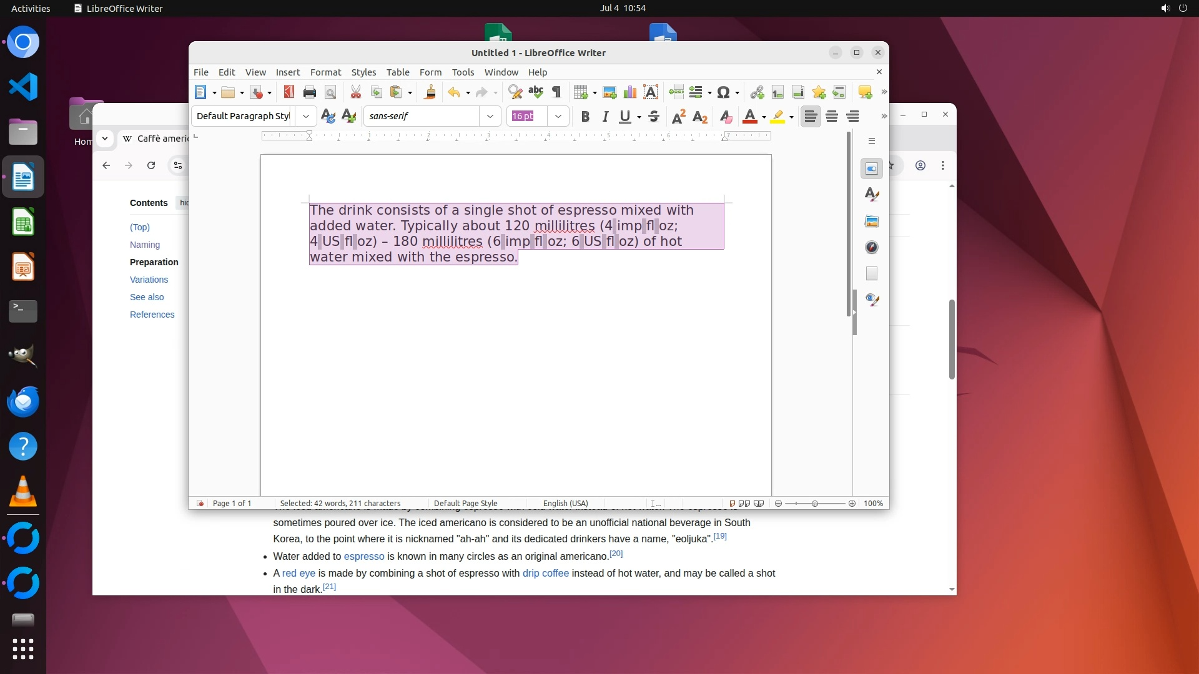Viewport: 1199px width, 674px height.
Task: Click the Strikethrough icon
Action: (654, 116)
